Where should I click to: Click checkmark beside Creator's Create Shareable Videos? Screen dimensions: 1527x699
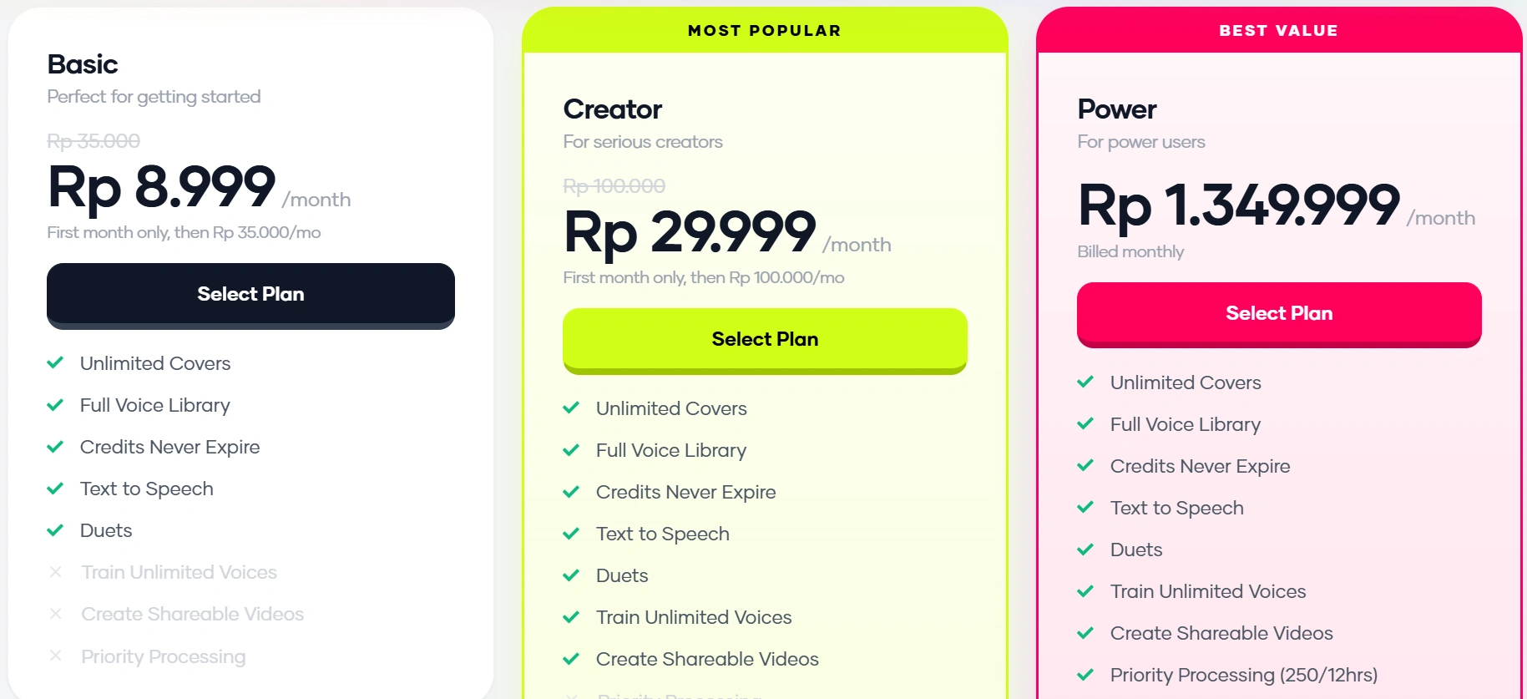571,659
